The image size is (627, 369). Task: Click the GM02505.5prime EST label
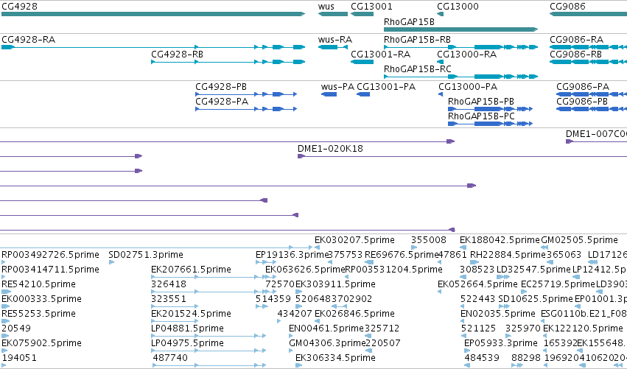(579, 240)
